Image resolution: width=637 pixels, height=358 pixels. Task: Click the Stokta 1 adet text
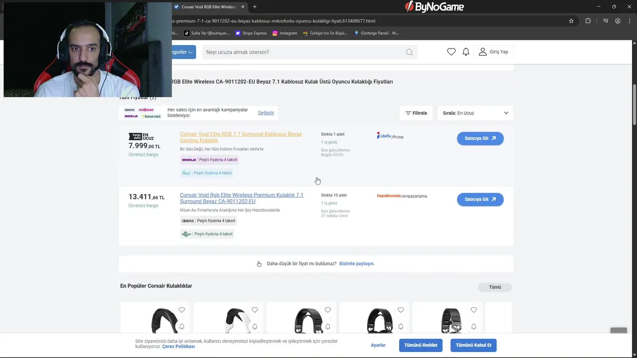tap(332, 134)
